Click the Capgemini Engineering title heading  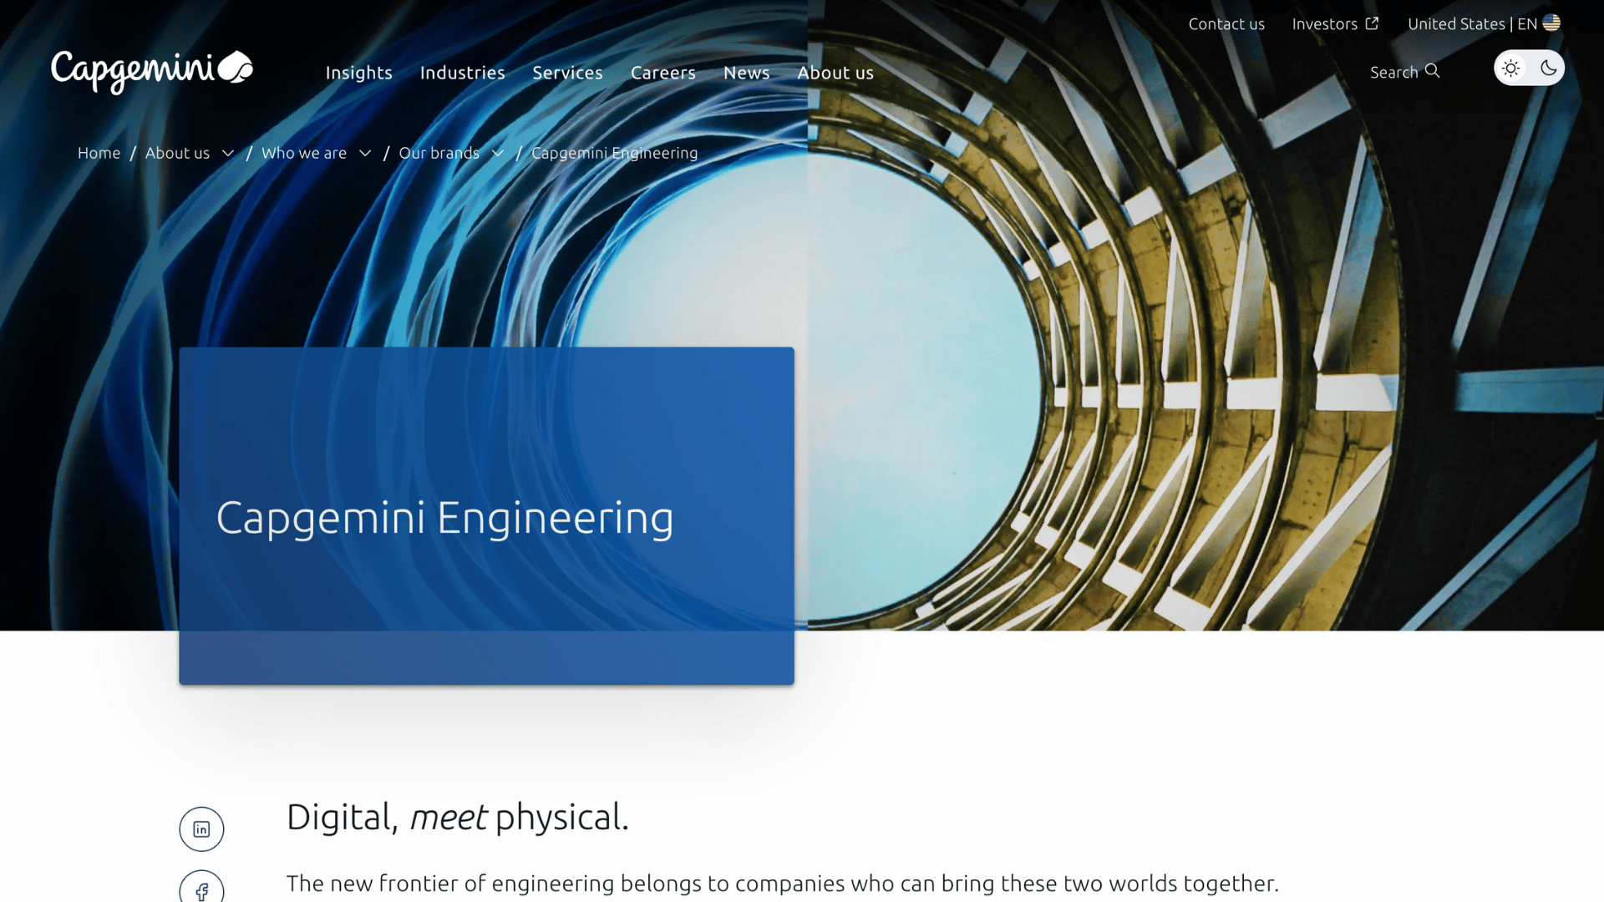(x=444, y=518)
